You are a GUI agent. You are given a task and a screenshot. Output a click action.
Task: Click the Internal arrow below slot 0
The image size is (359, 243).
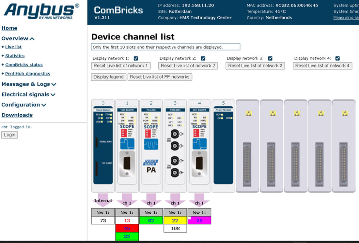(x=103, y=201)
